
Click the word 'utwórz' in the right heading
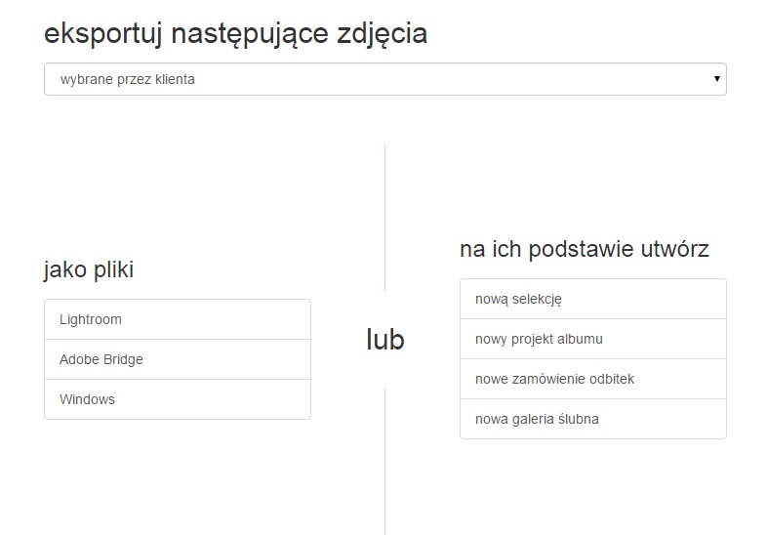[x=672, y=249]
